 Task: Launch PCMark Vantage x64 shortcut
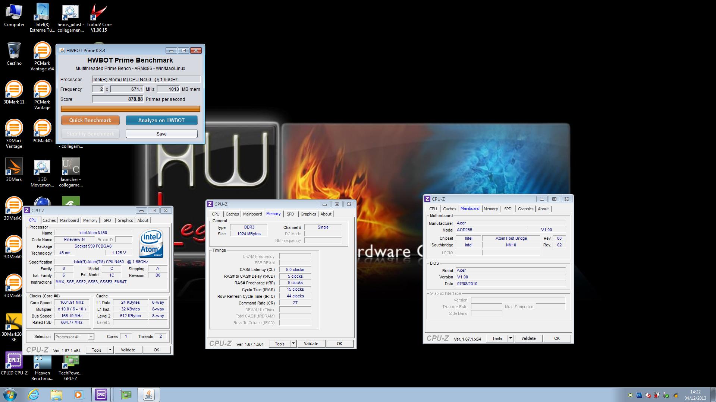(42, 57)
